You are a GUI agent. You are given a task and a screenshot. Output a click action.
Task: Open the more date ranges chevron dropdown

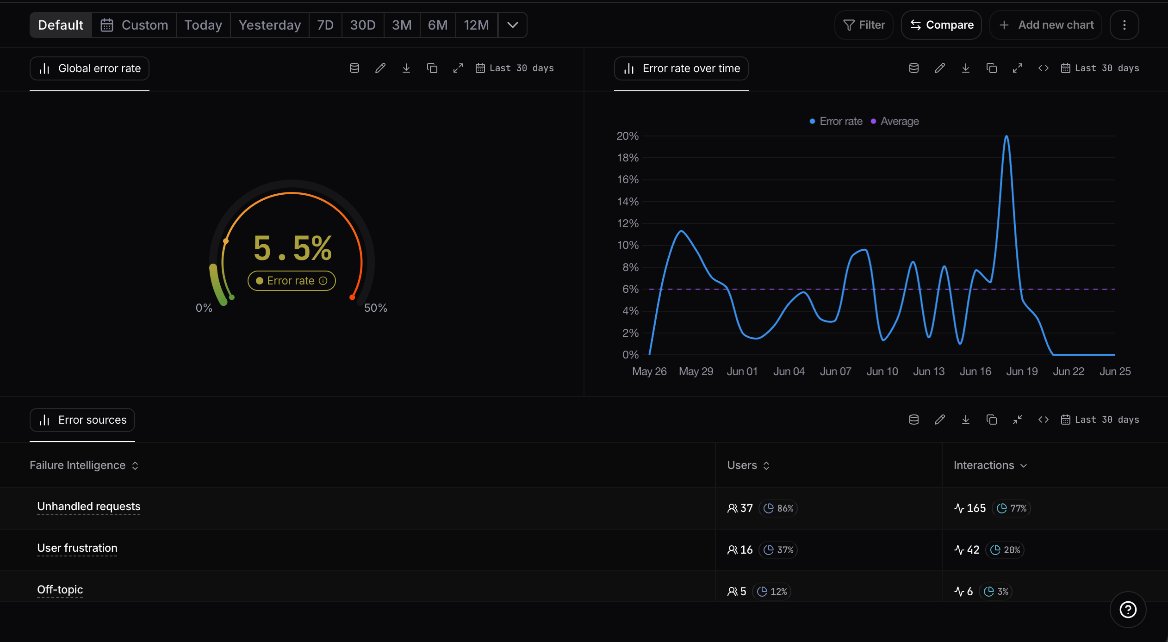[x=512, y=25]
